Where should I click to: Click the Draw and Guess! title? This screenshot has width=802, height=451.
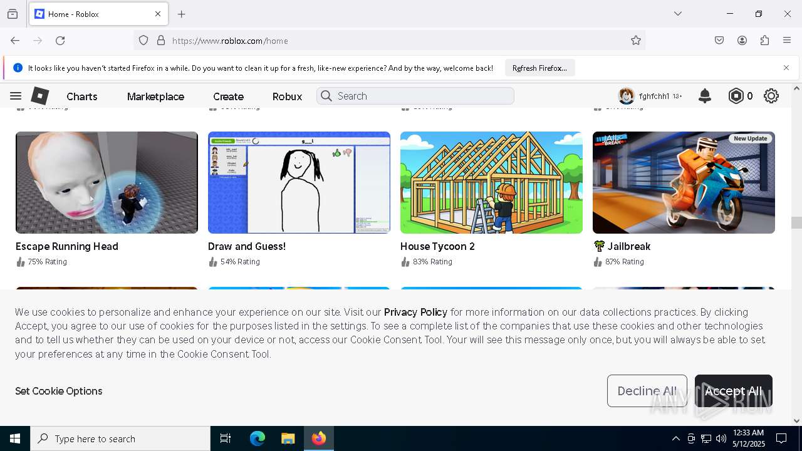pyautogui.click(x=247, y=246)
